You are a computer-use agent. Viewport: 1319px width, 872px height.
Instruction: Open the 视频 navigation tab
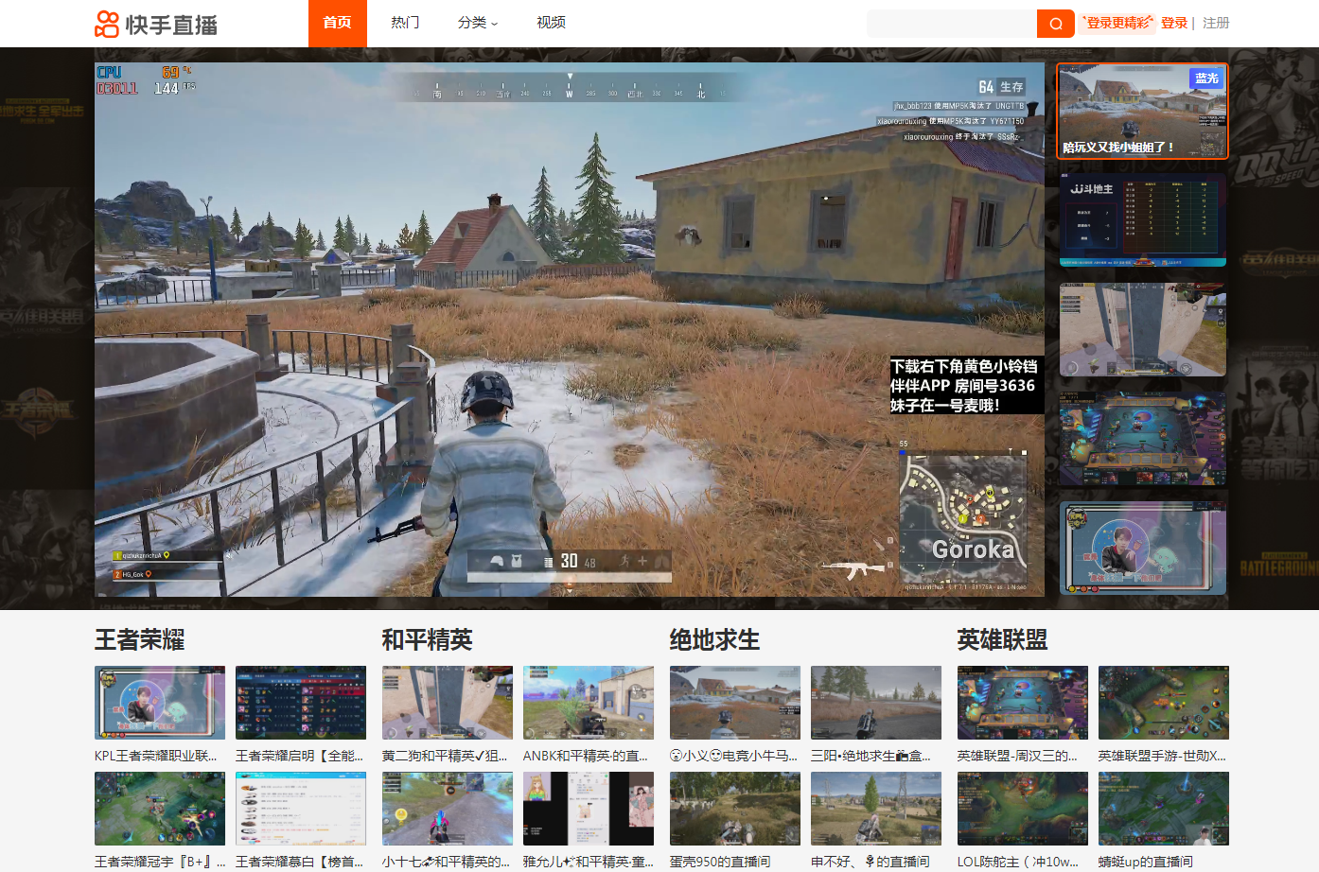551,23
